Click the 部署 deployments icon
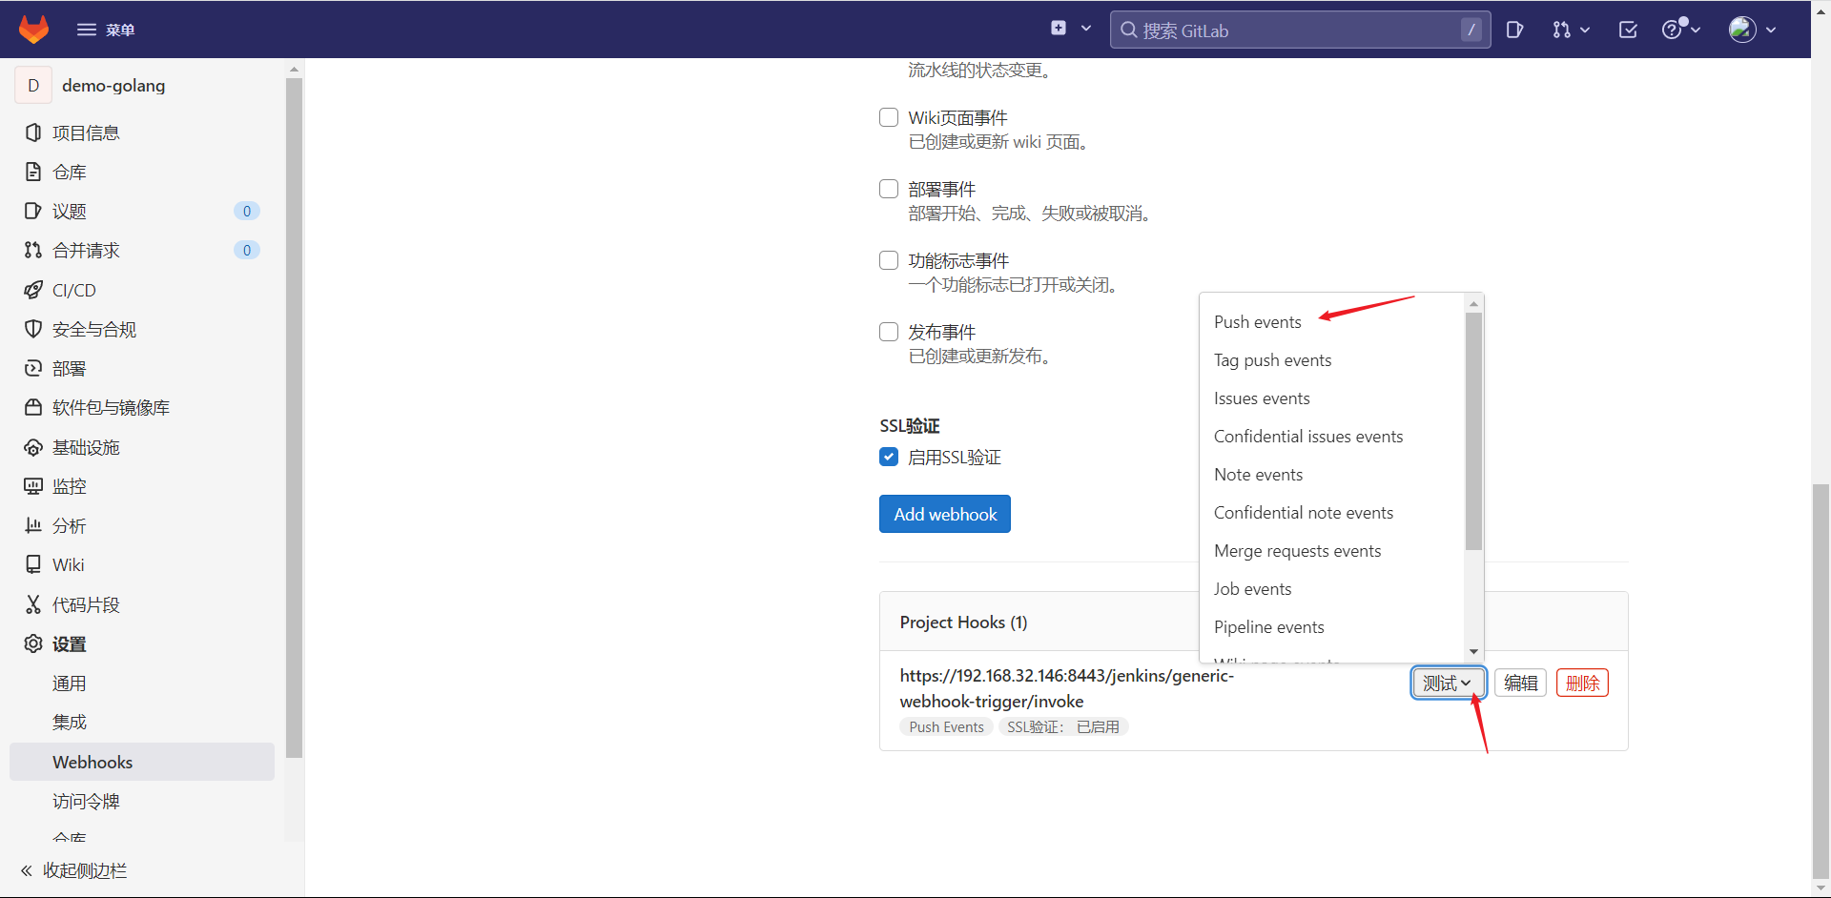Screen dimensions: 1831x898 coord(33,368)
